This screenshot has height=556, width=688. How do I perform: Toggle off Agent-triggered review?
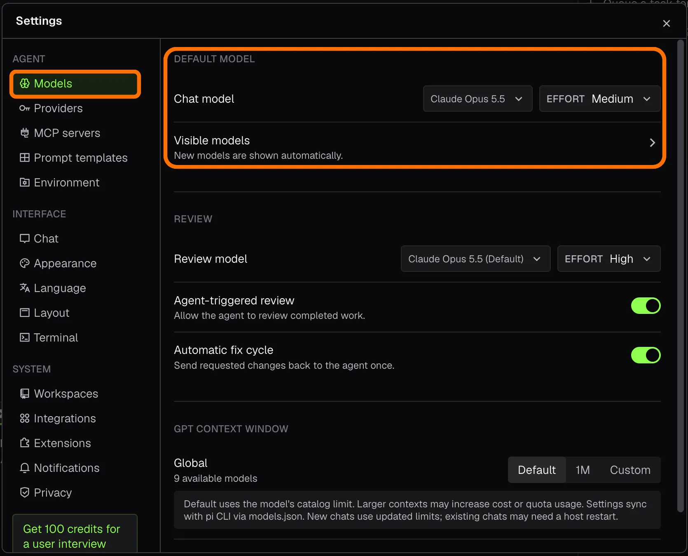click(x=646, y=306)
